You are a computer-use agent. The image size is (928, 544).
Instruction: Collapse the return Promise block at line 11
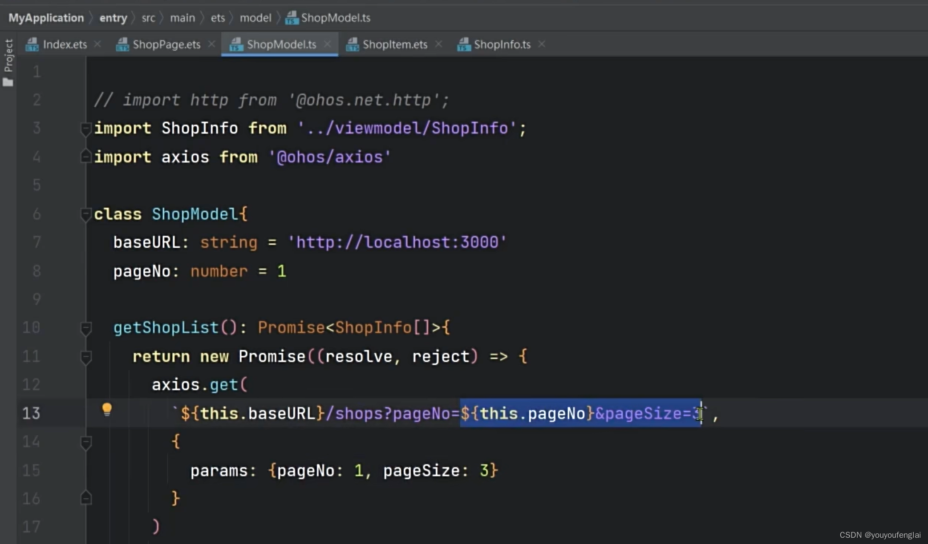click(86, 357)
